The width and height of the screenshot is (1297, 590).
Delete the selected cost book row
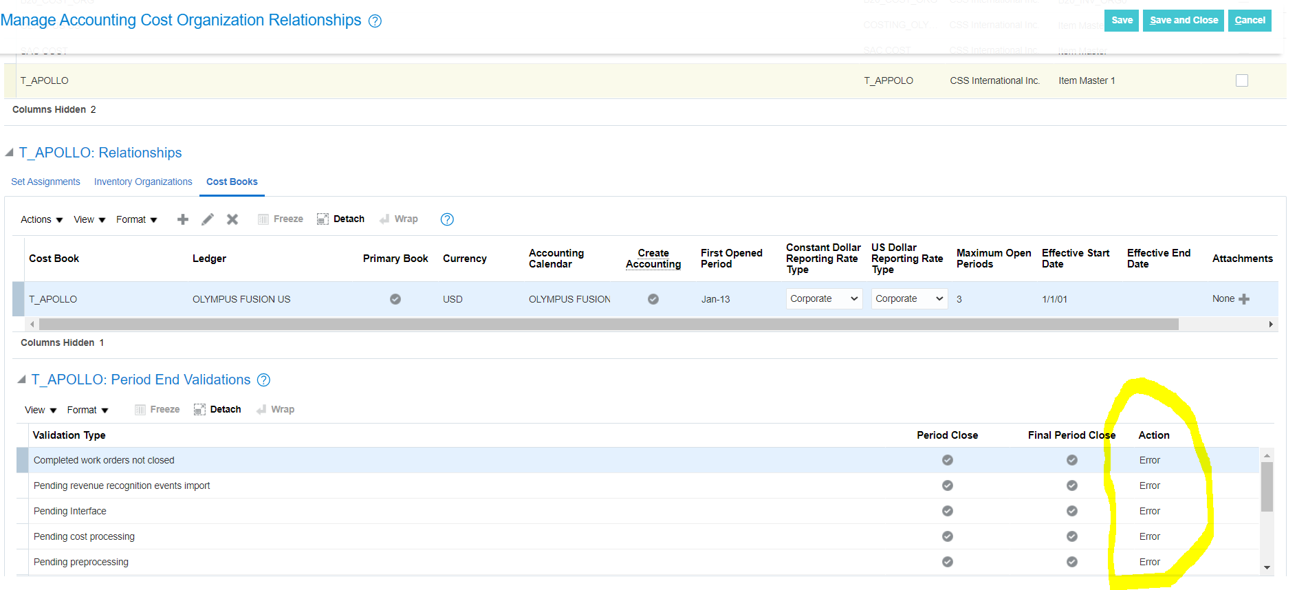232,219
